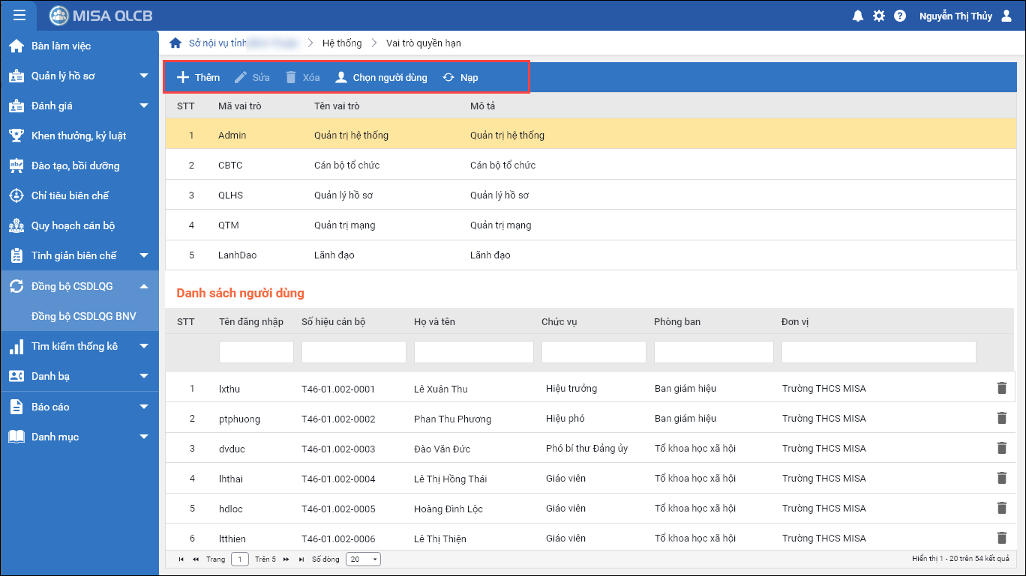
Task: Reload the list with Nạp button
Action: [460, 77]
